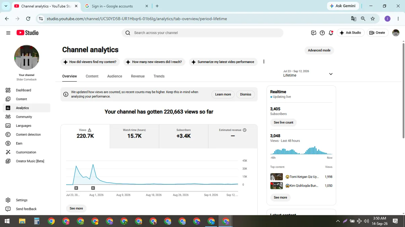The image size is (405, 227).
Task: Switch to Sign in – Google accounts tab
Action: click(116, 6)
